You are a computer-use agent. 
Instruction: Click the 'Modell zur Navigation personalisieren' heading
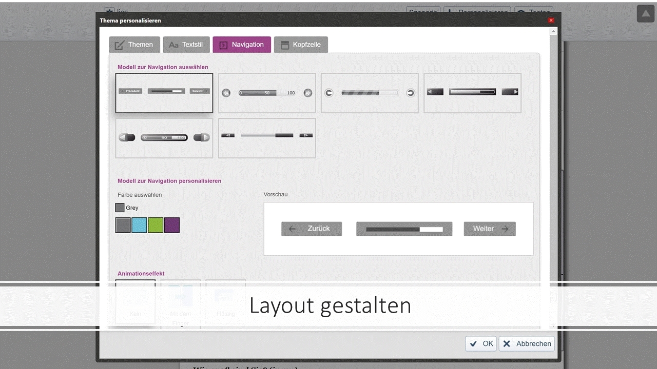pos(169,181)
